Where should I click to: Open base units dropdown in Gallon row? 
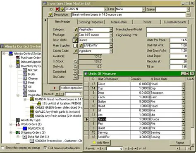(183, 102)
